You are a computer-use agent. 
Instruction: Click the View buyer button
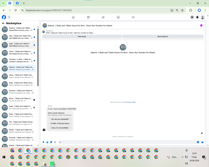pos(82,36)
